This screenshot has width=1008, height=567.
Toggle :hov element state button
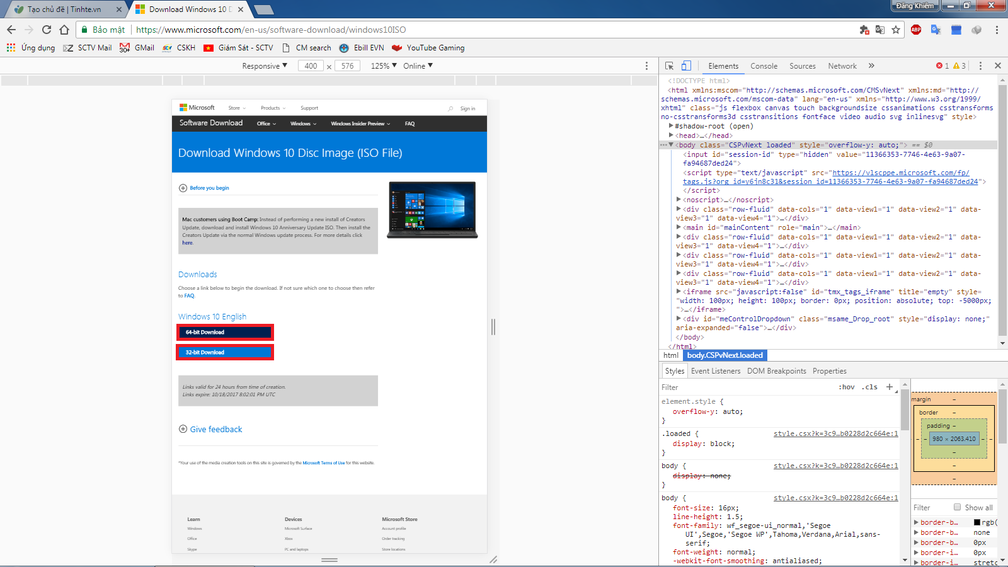(846, 387)
